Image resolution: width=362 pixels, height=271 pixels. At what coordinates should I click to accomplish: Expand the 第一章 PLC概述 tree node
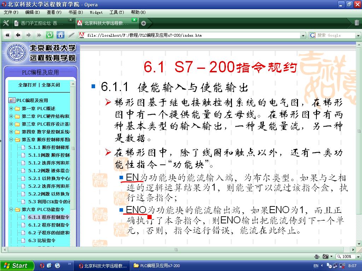click(11, 108)
